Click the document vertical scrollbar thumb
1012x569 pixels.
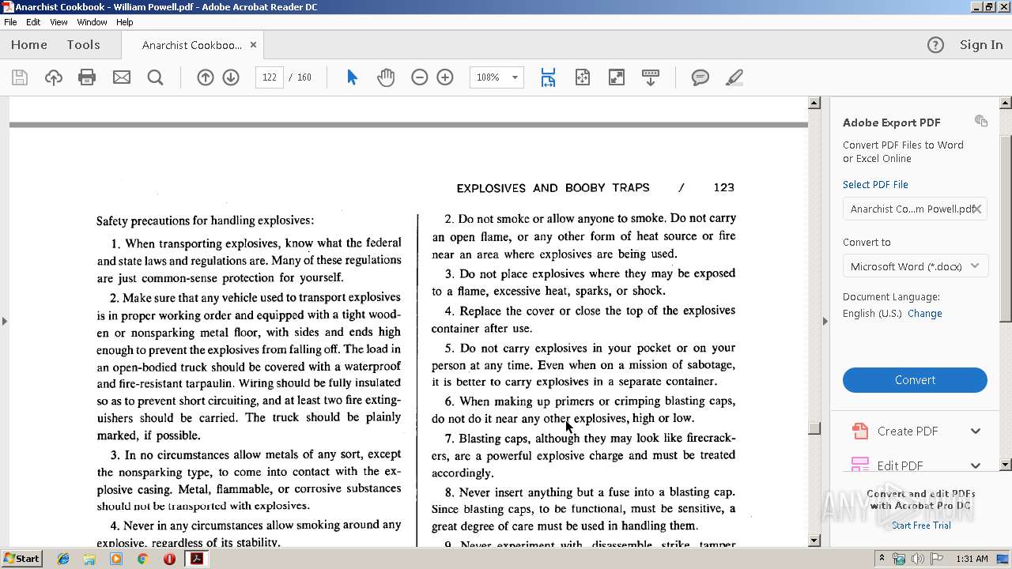(x=814, y=428)
